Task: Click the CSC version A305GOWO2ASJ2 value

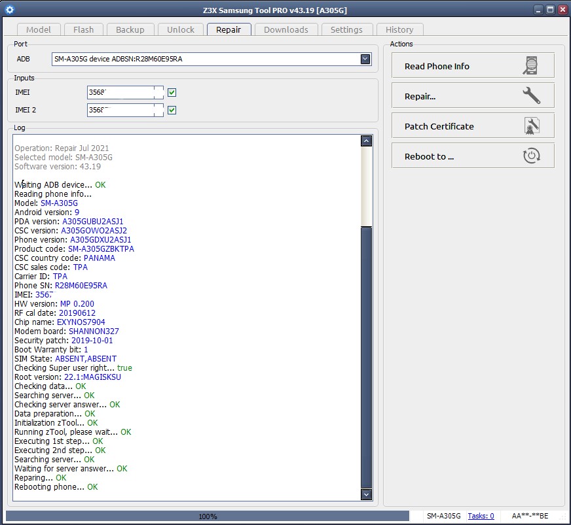Action: [94, 231]
